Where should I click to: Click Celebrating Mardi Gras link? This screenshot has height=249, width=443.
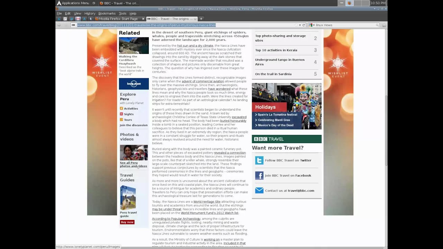274,120
